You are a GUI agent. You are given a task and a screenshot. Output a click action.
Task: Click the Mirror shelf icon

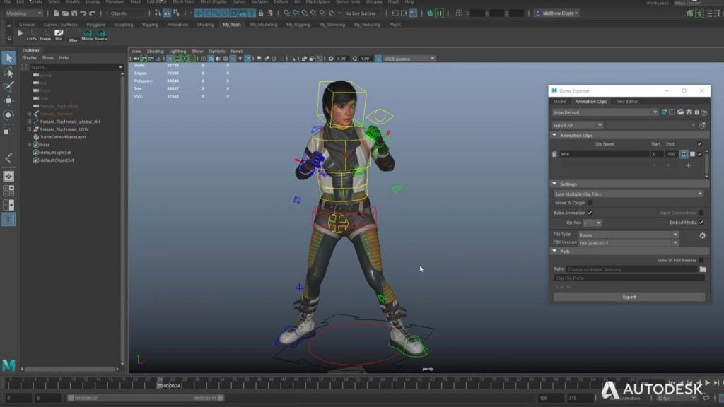coord(87,35)
